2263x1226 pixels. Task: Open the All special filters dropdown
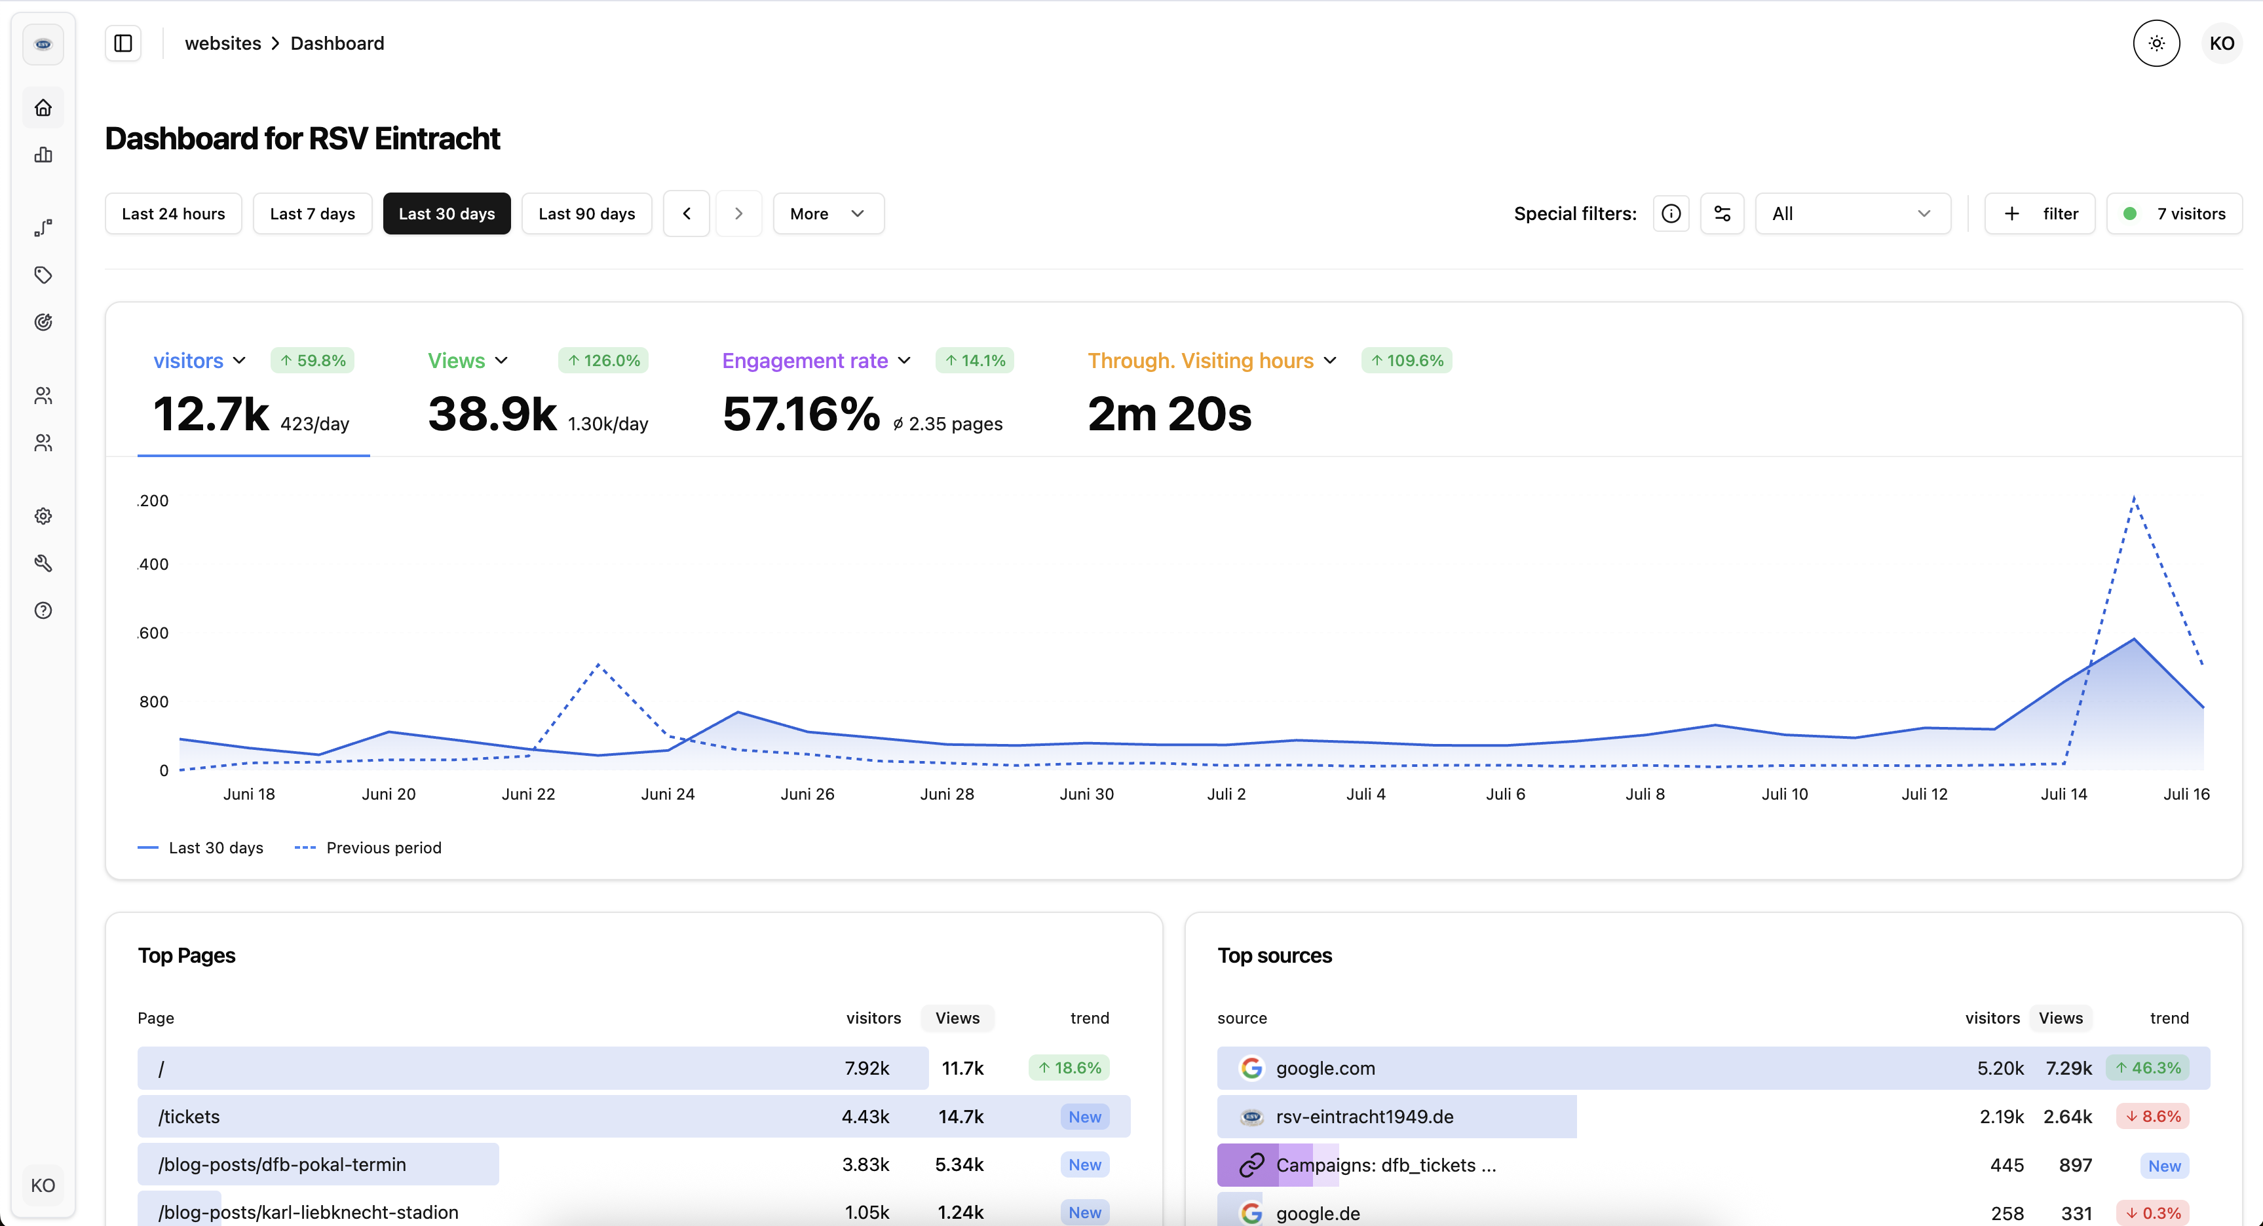pyautogui.click(x=1853, y=214)
